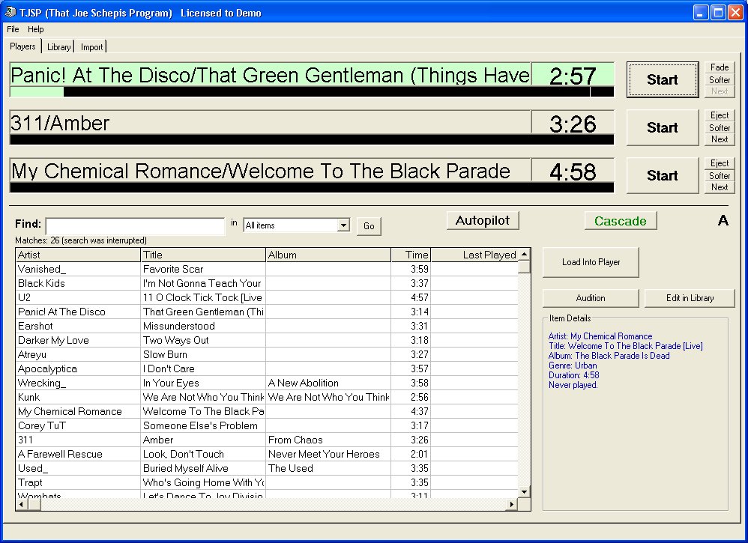This screenshot has width=748, height=543.
Task: Select the Trapt row
Action: coord(267,482)
